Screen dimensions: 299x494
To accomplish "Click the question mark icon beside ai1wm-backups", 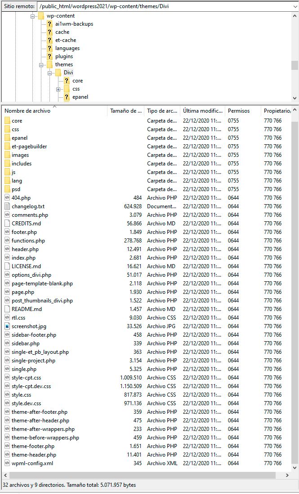I will click(49, 24).
